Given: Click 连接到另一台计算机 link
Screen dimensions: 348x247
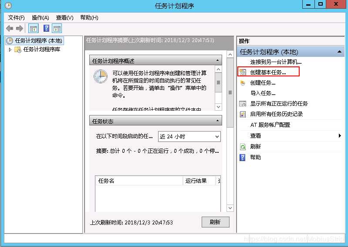Looking at the screenshot, I should tap(276, 62).
